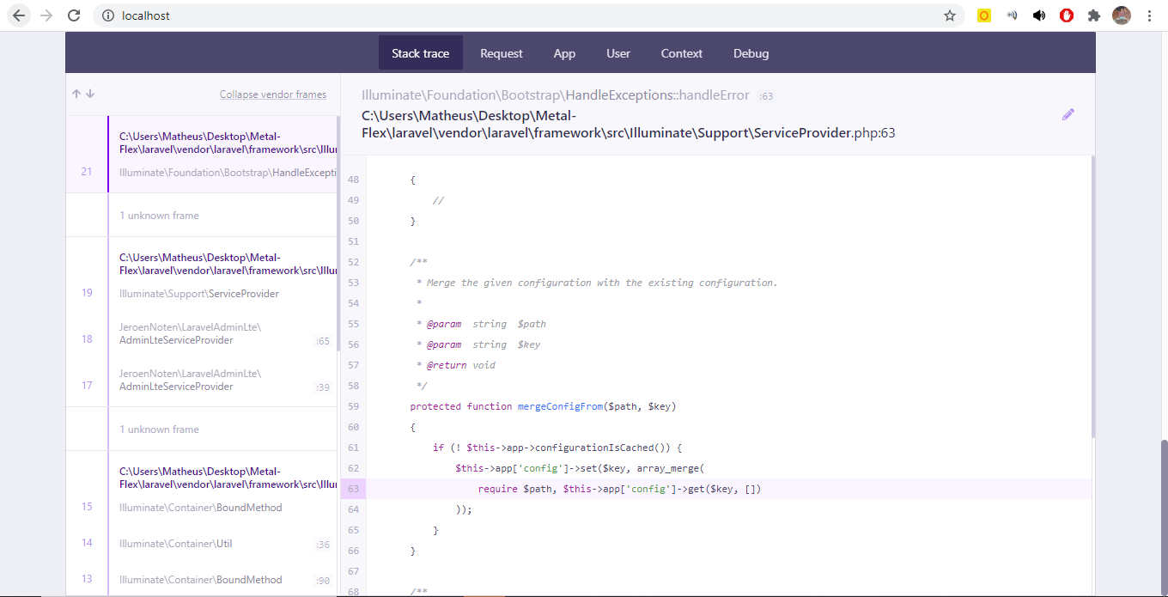1168x597 pixels.
Task: Open the Extensions puzzle piece menu
Action: coord(1093,15)
